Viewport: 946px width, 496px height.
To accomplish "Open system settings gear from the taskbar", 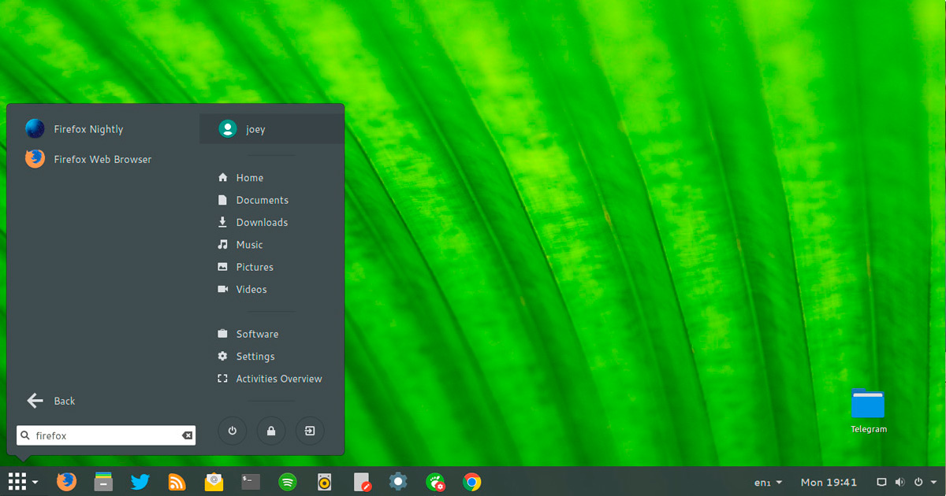I will (x=398, y=481).
